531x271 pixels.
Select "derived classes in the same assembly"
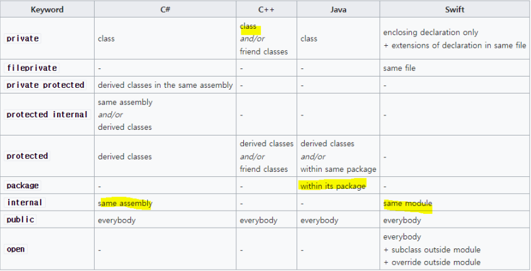(166, 85)
